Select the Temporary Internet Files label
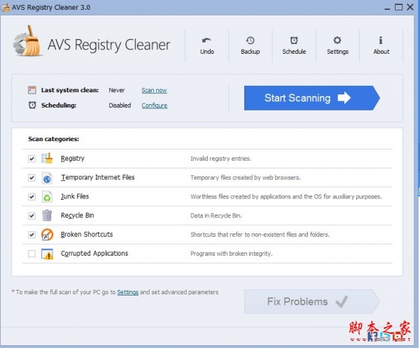 (98, 177)
